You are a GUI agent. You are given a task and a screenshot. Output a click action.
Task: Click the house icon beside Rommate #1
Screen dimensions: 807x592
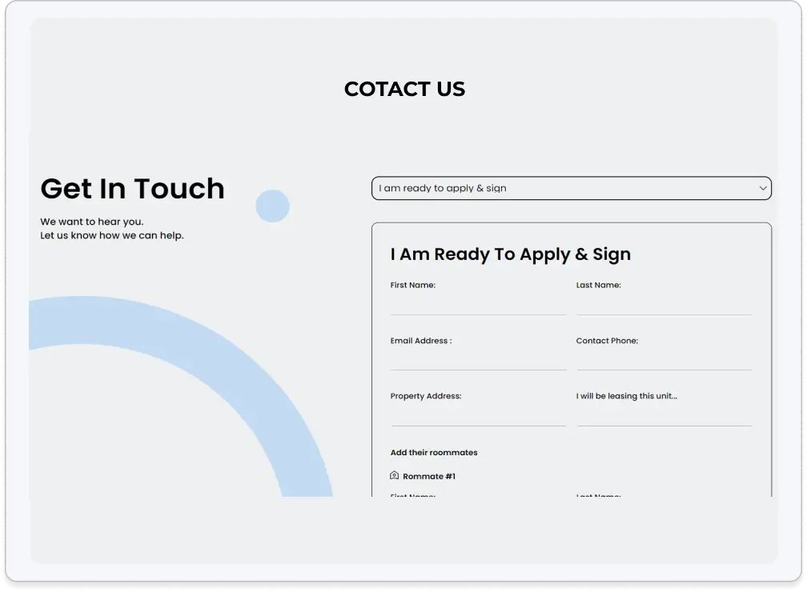[394, 475]
